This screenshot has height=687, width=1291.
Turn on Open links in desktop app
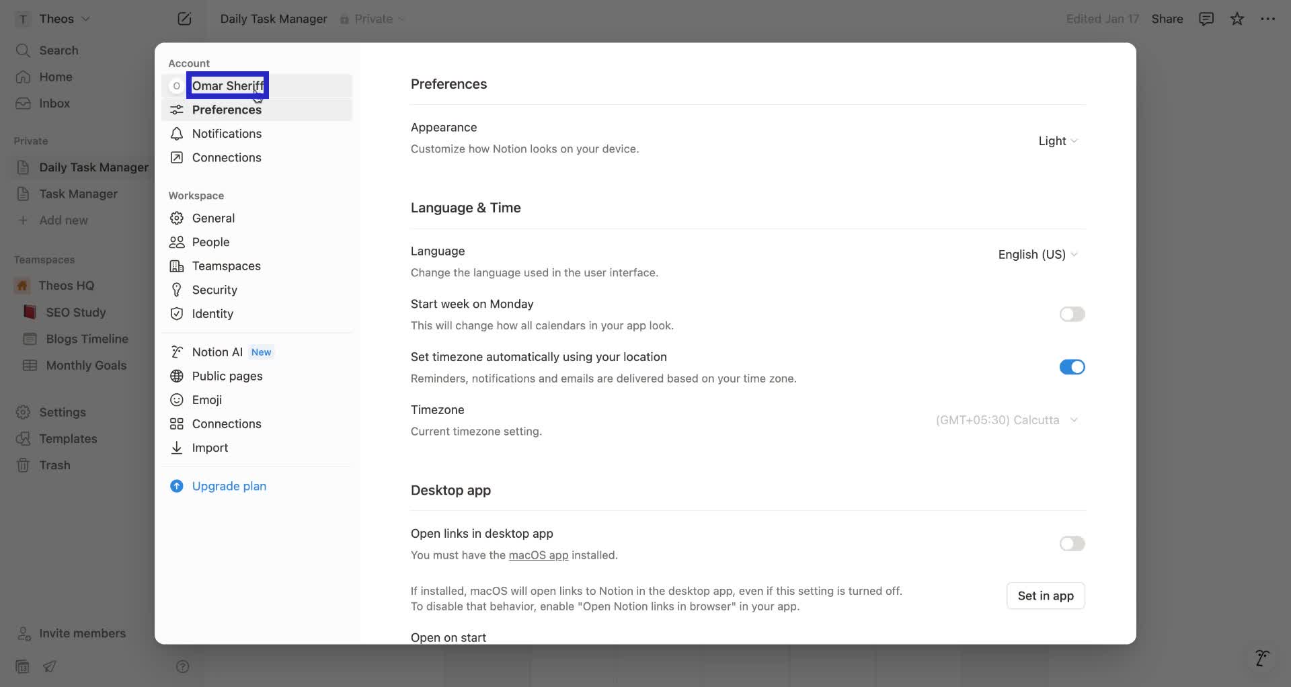1072,544
